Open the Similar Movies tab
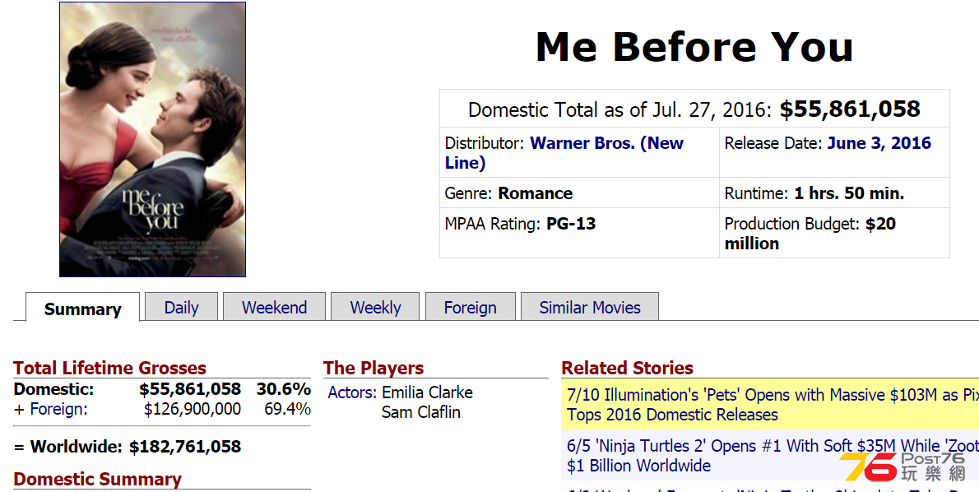Image resolution: width=979 pixels, height=492 pixels. click(590, 307)
